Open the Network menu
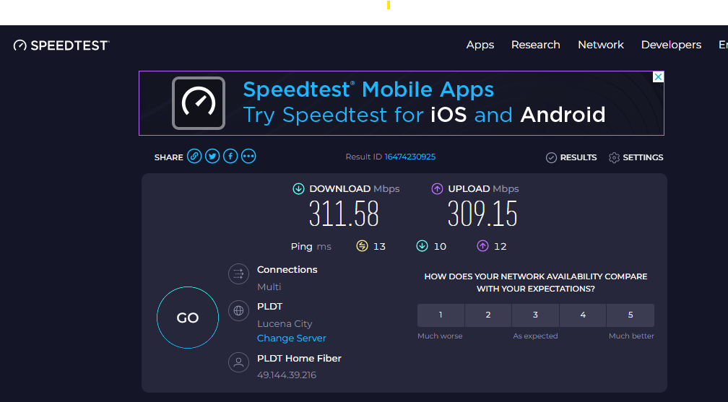728x402 pixels. point(600,45)
